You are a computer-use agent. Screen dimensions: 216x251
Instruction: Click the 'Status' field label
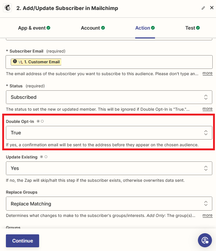tap(16, 86)
